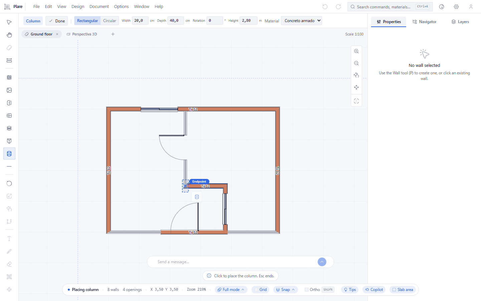This screenshot has height=301, width=481.
Task: Open the image insert tool
Action: coord(9,90)
